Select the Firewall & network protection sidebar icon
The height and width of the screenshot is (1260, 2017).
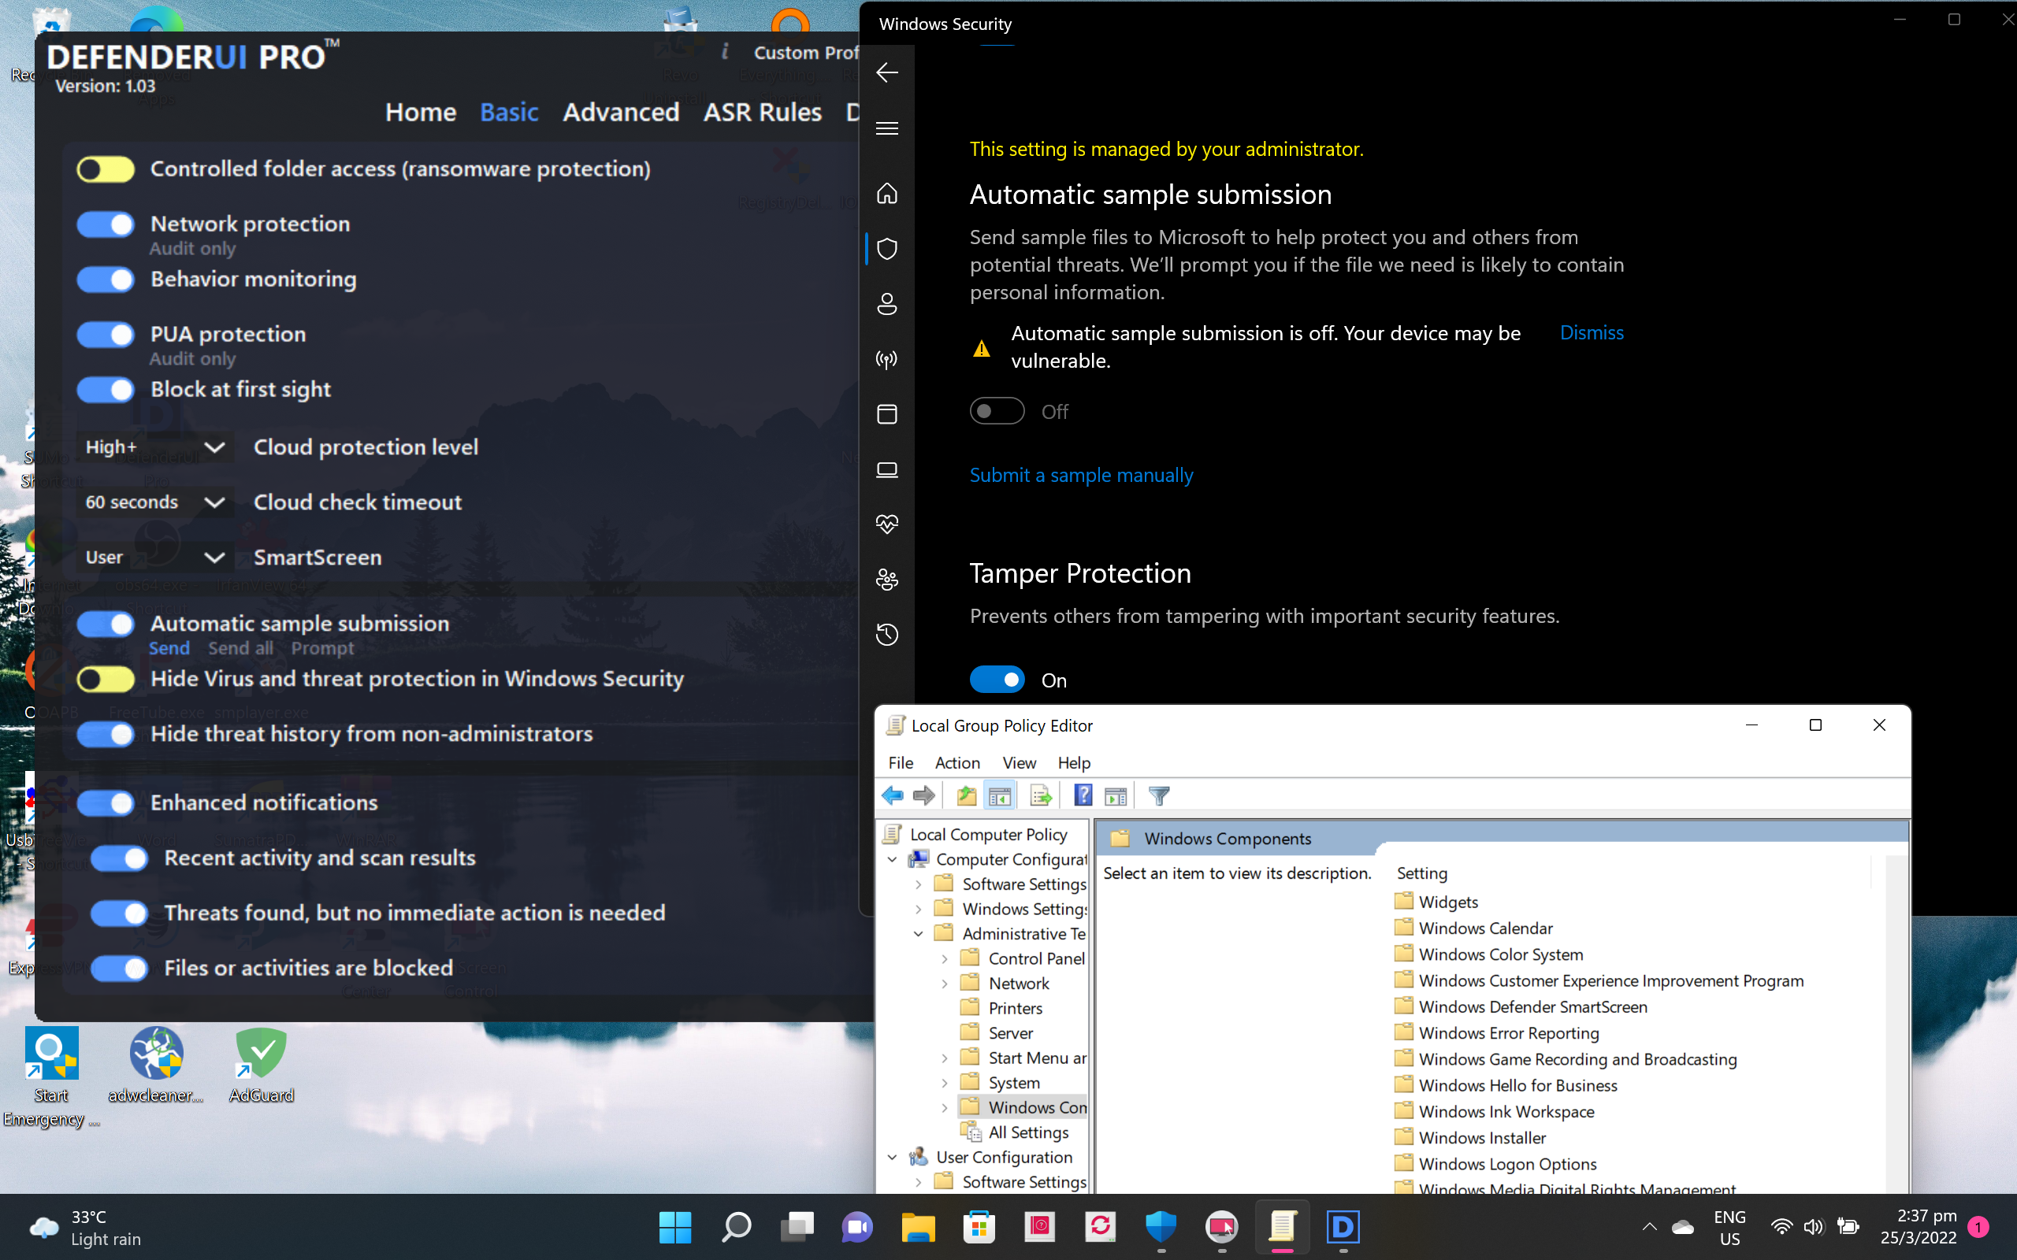[887, 359]
